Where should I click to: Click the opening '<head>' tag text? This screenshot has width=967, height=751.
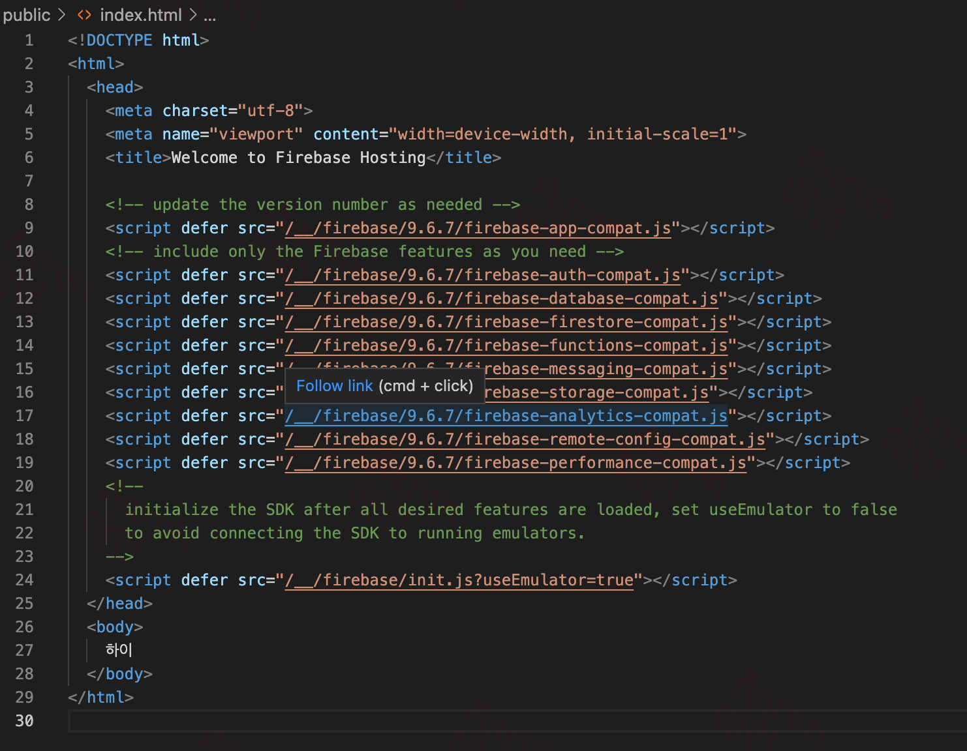[x=115, y=87]
